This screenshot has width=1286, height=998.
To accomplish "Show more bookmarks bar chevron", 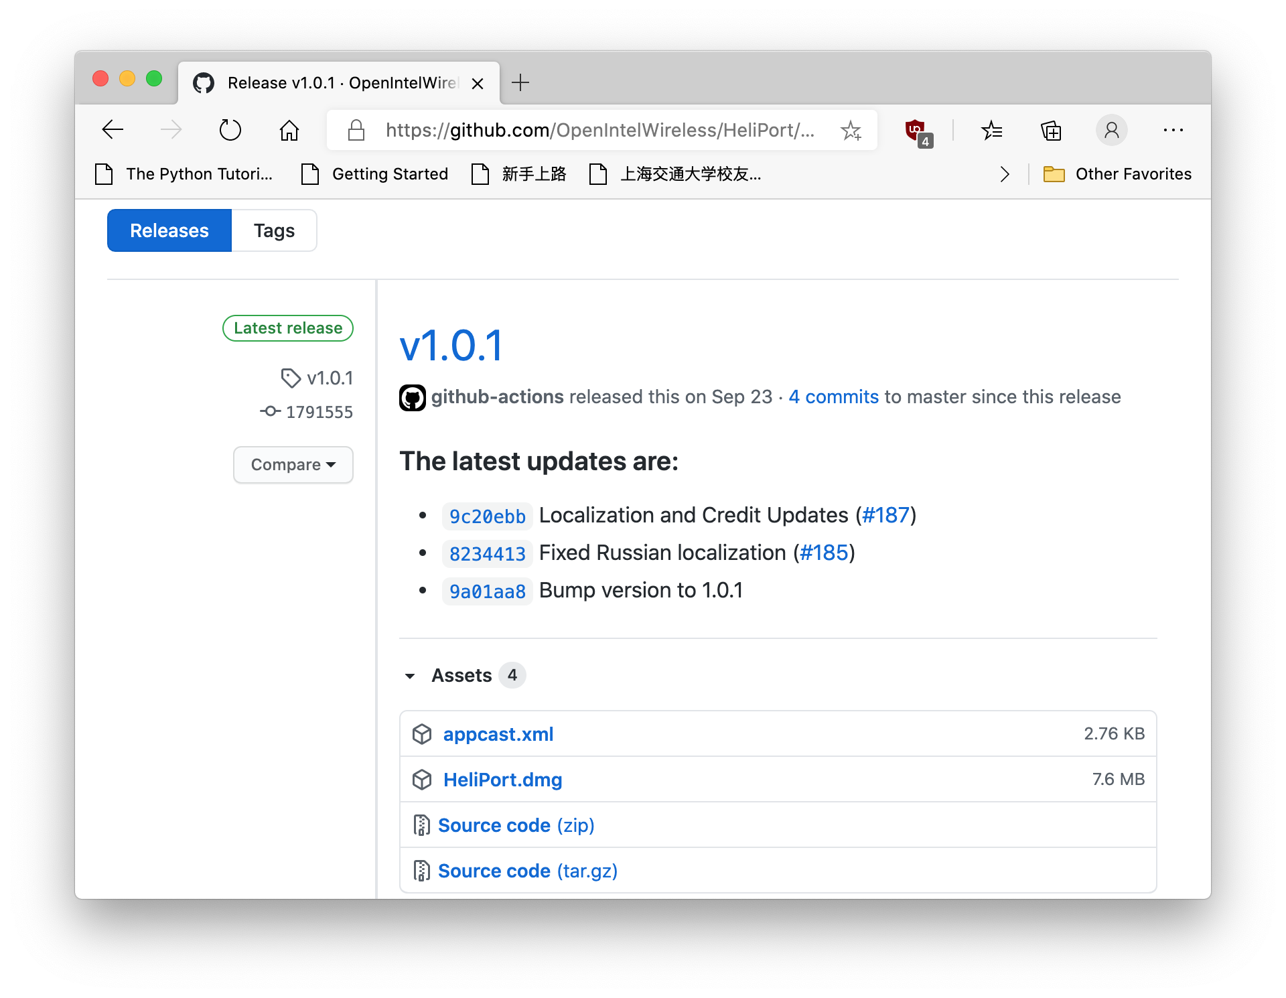I will coord(1004,174).
